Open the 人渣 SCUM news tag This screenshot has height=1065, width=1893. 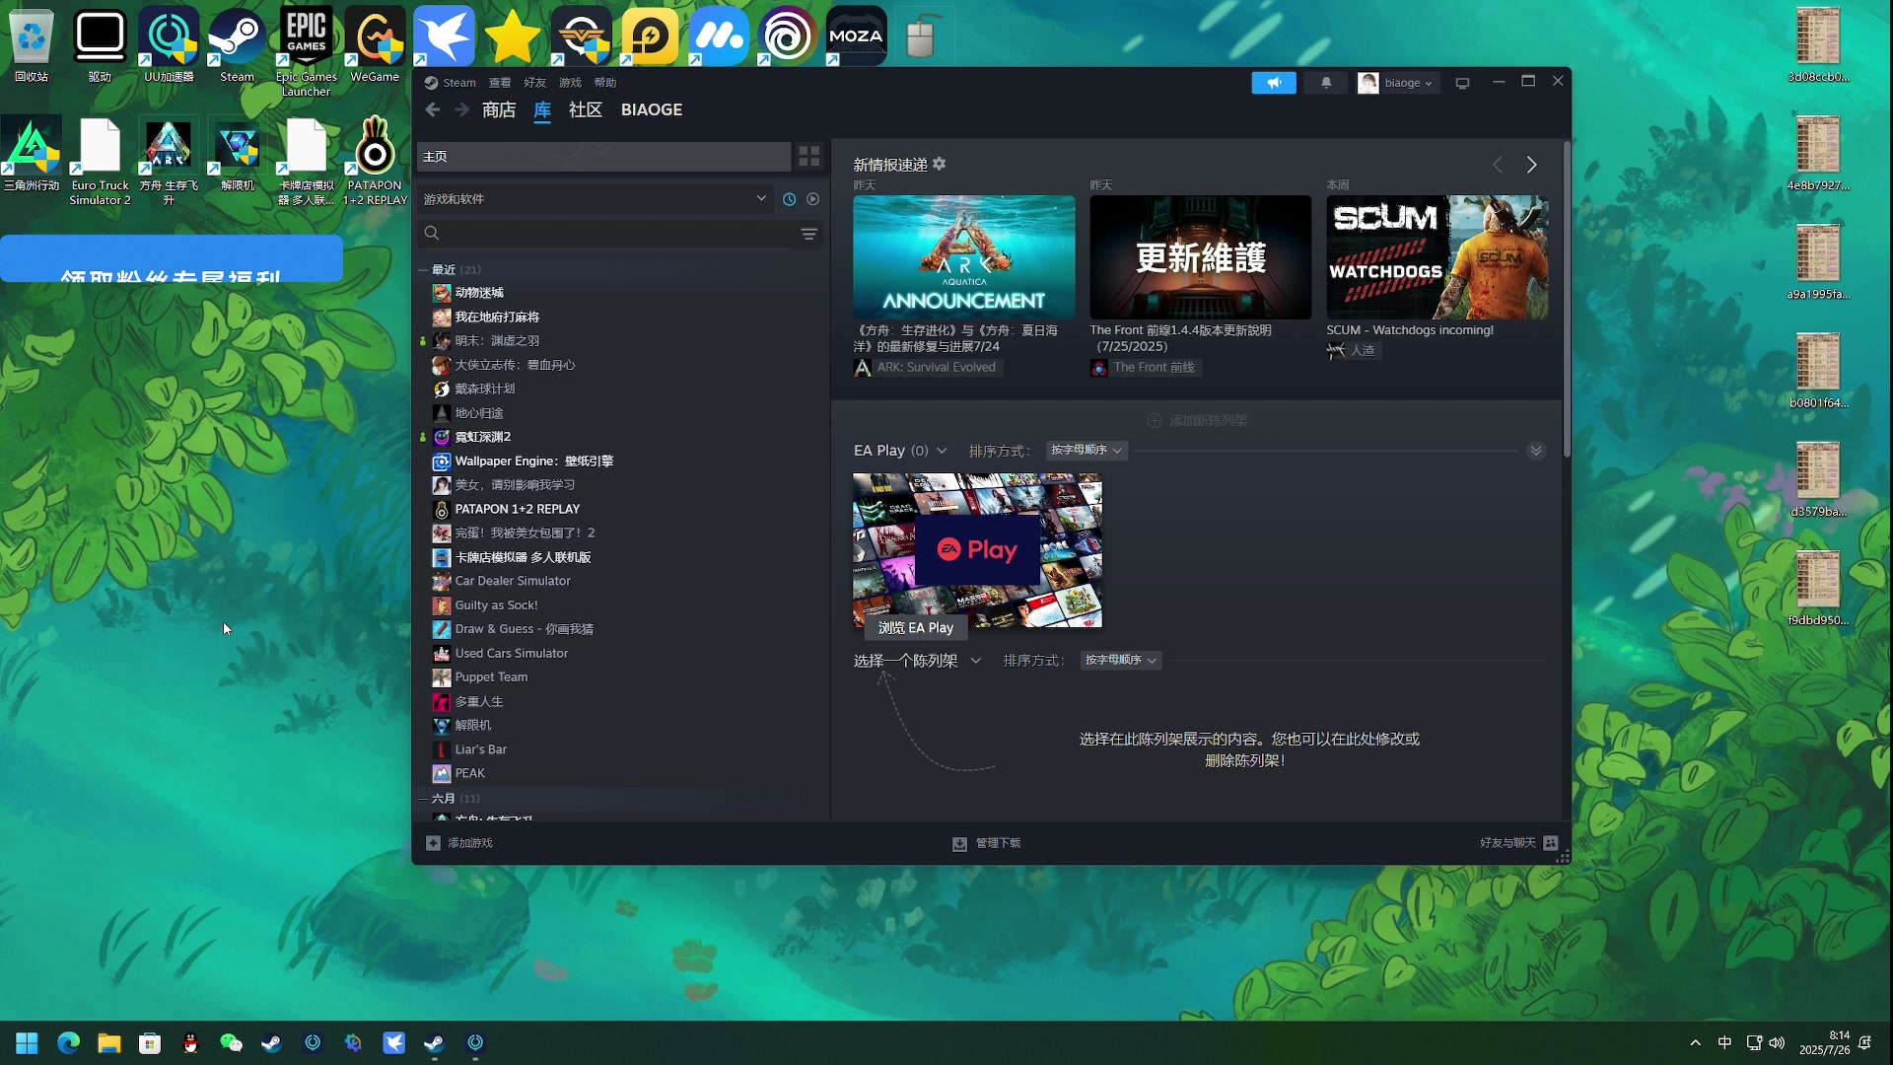[x=1352, y=350]
